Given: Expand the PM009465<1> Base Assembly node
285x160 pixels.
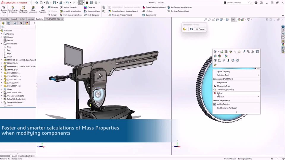Looking at the screenshot, I should click(1, 60).
